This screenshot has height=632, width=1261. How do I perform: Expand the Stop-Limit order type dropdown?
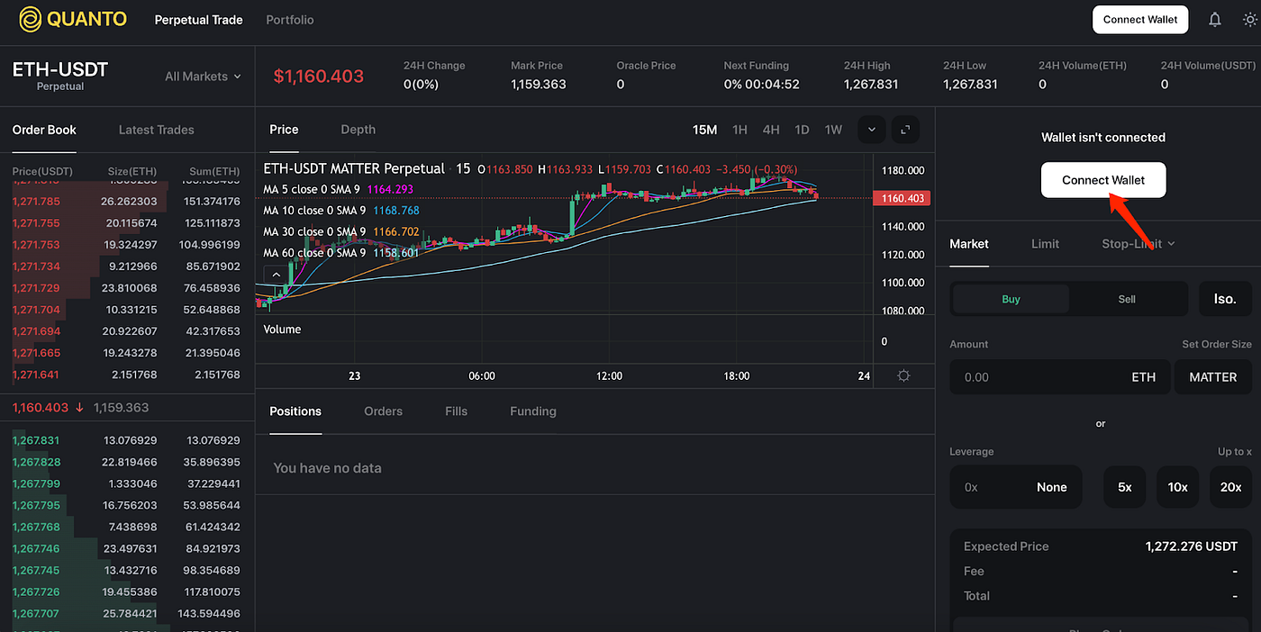coord(1139,244)
